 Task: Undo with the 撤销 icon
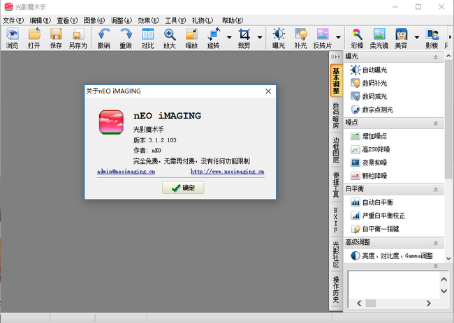pyautogui.click(x=103, y=38)
